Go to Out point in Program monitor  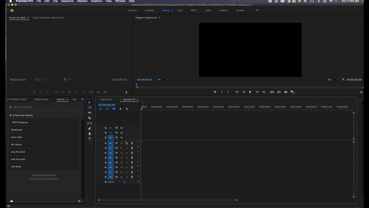click(264, 92)
